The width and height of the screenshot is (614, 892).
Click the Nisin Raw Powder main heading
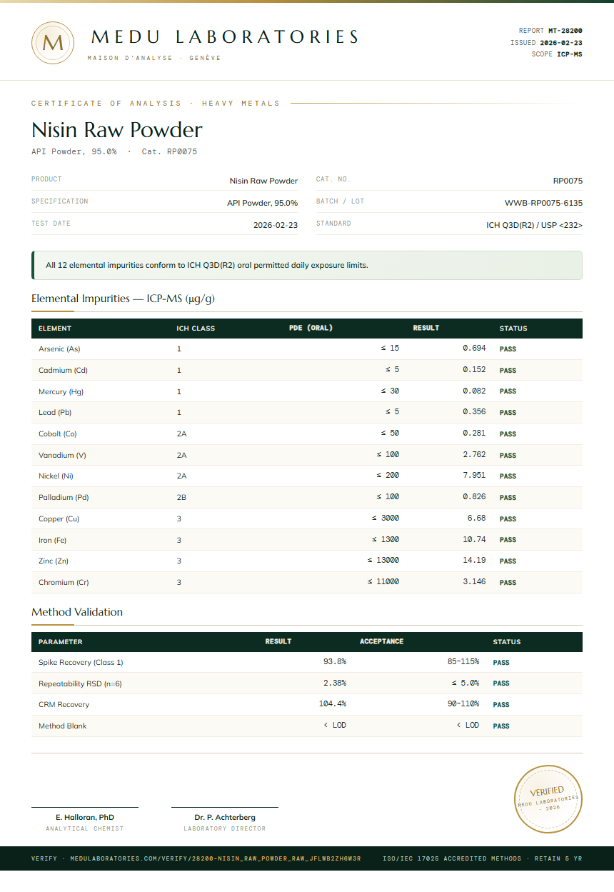click(117, 130)
